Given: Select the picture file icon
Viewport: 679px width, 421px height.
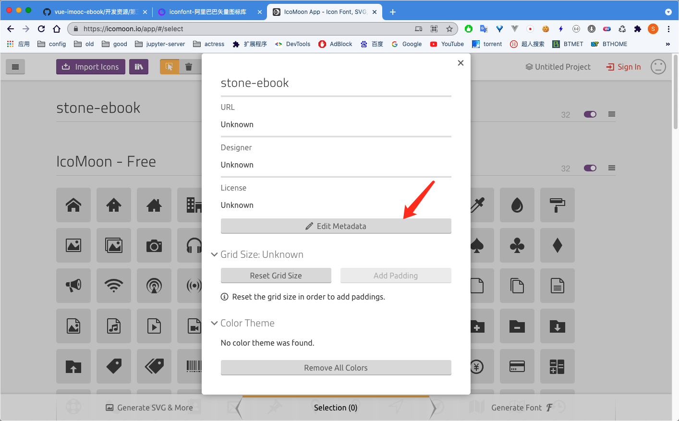Looking at the screenshot, I should [73, 326].
